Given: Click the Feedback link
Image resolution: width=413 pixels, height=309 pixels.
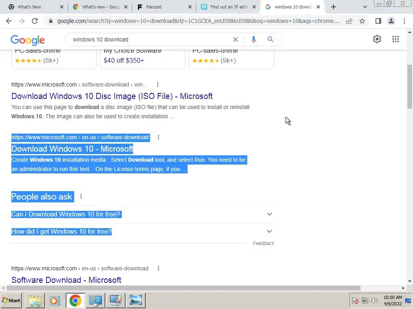Looking at the screenshot, I should pos(263,243).
